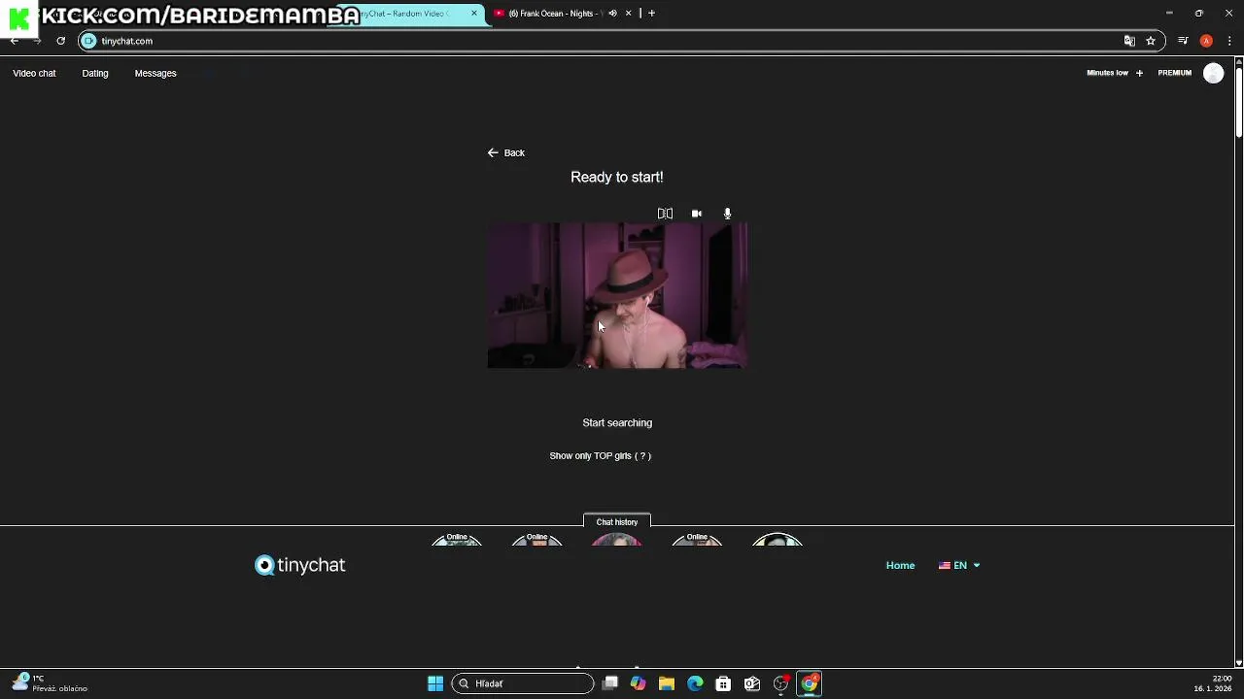Click the mirror/flip video icon above preview
The image size is (1244, 699).
click(665, 214)
